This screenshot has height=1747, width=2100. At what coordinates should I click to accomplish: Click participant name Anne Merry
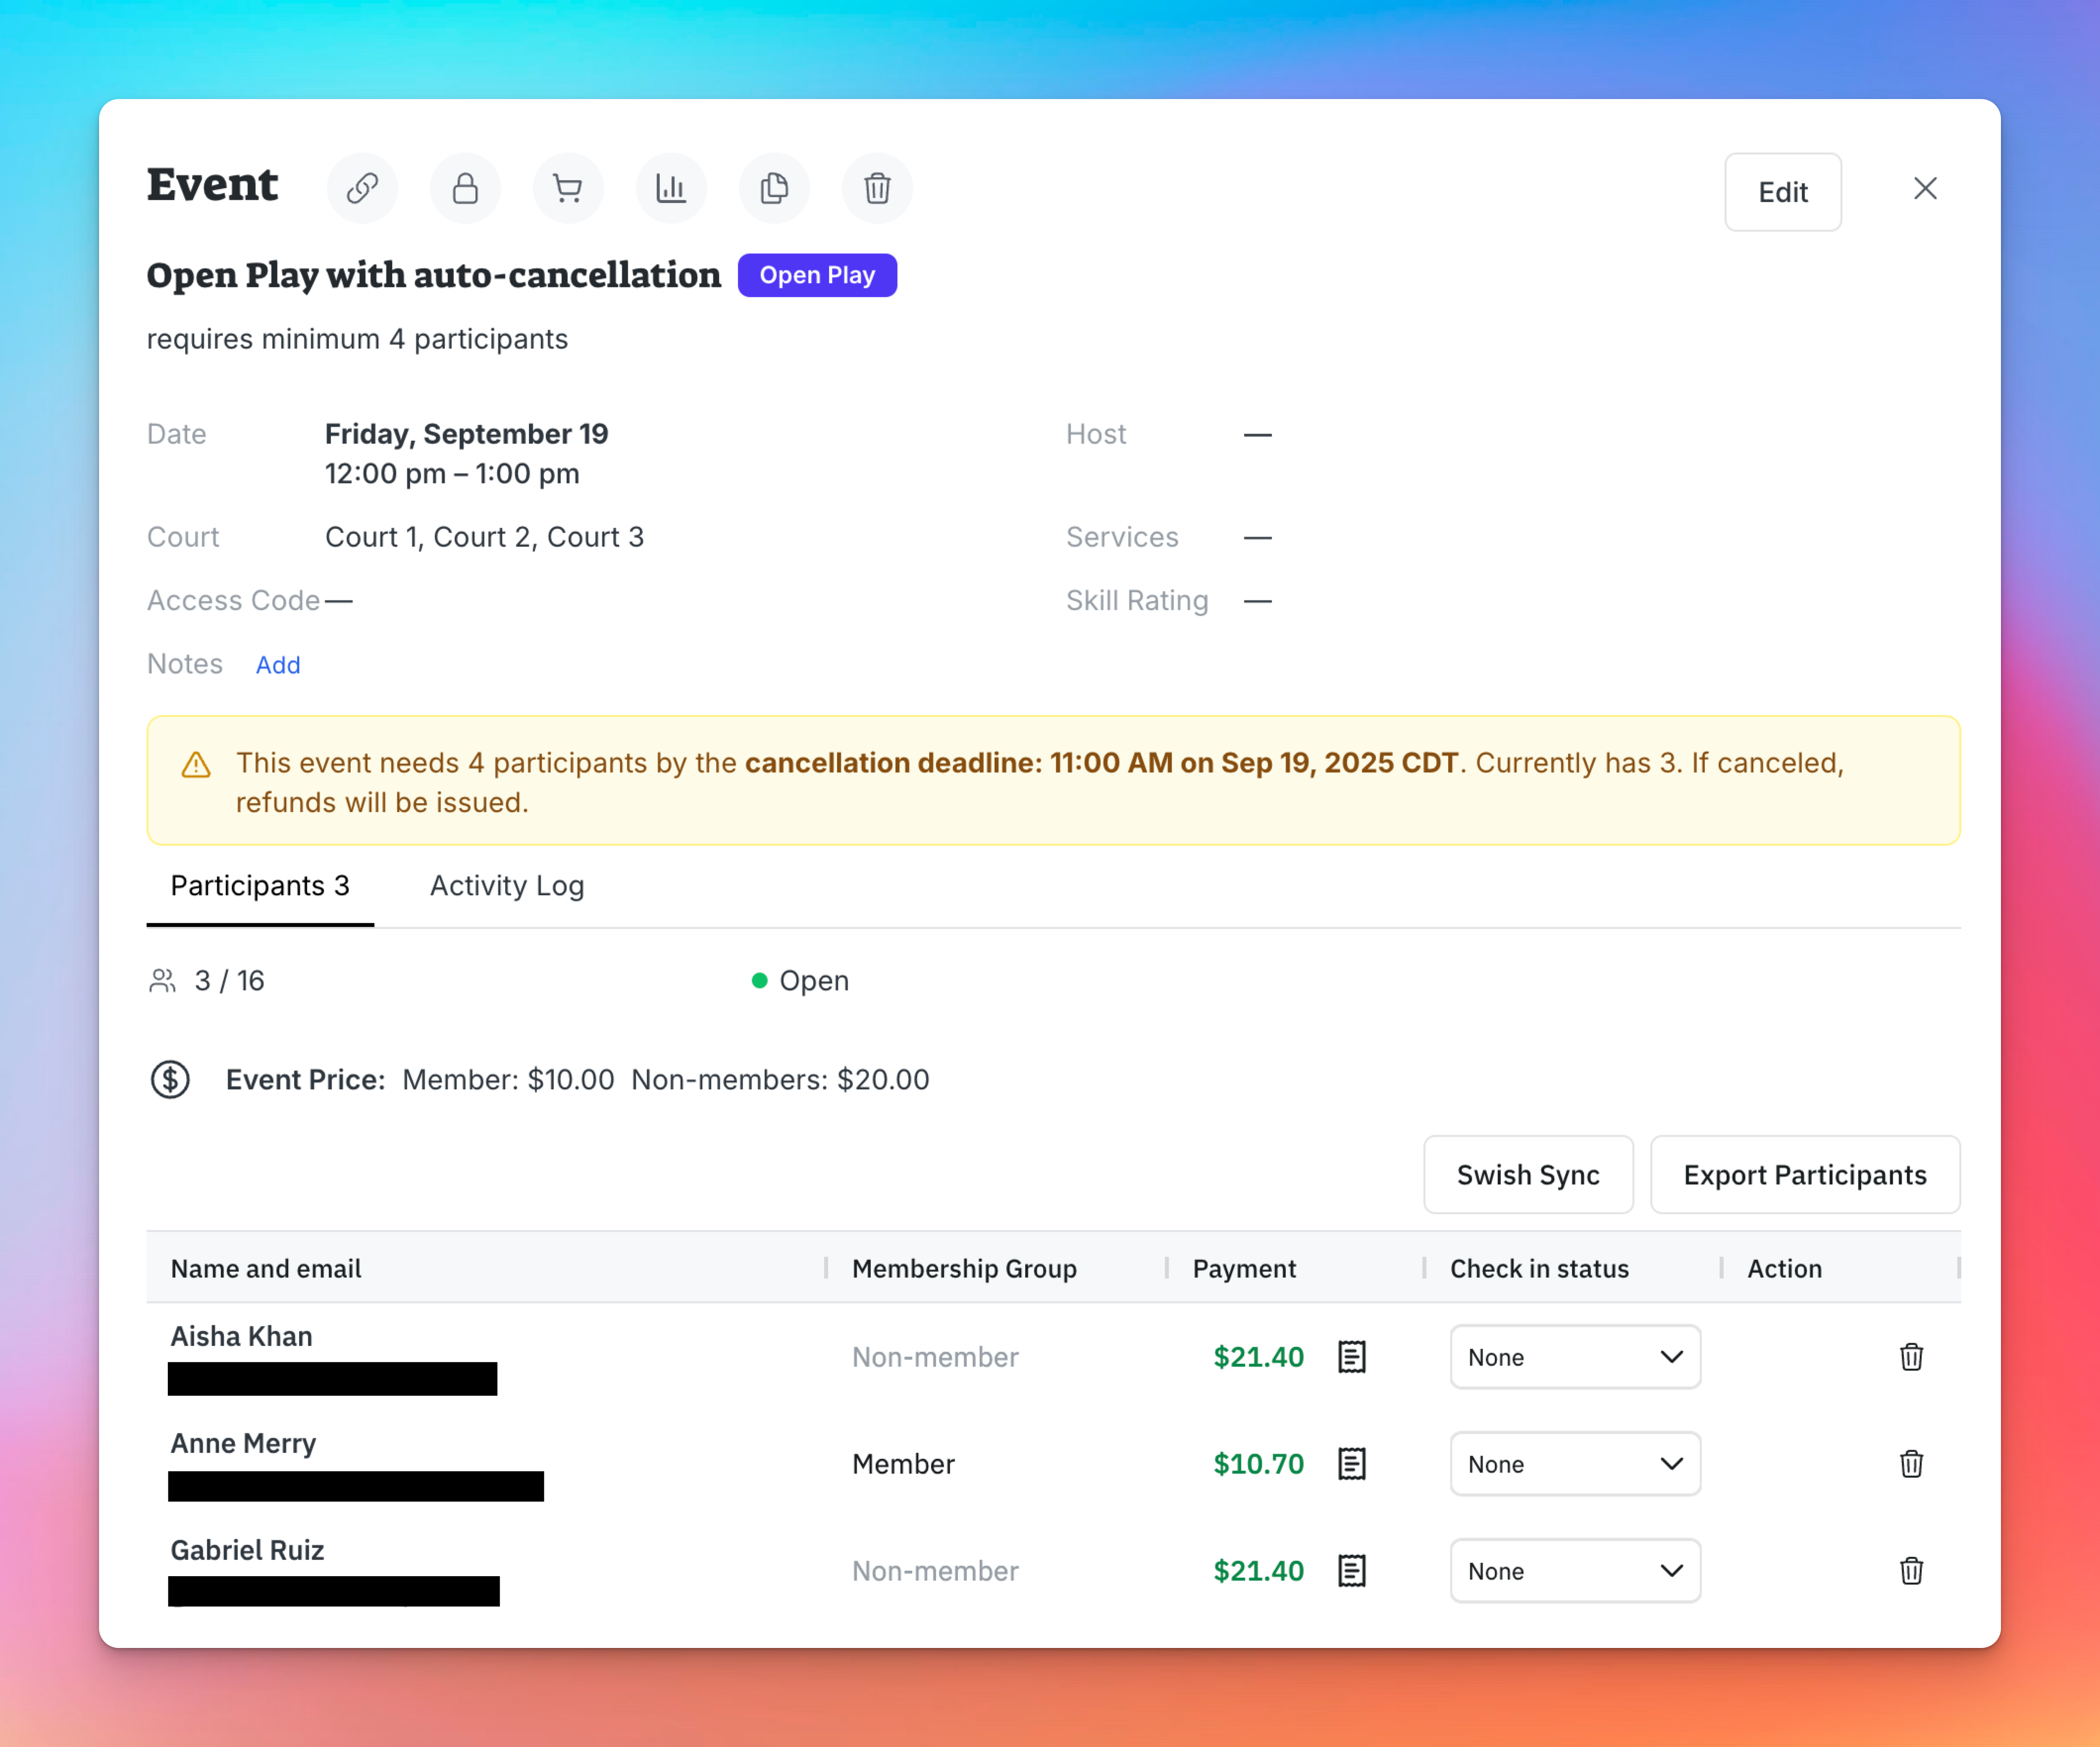click(243, 1443)
